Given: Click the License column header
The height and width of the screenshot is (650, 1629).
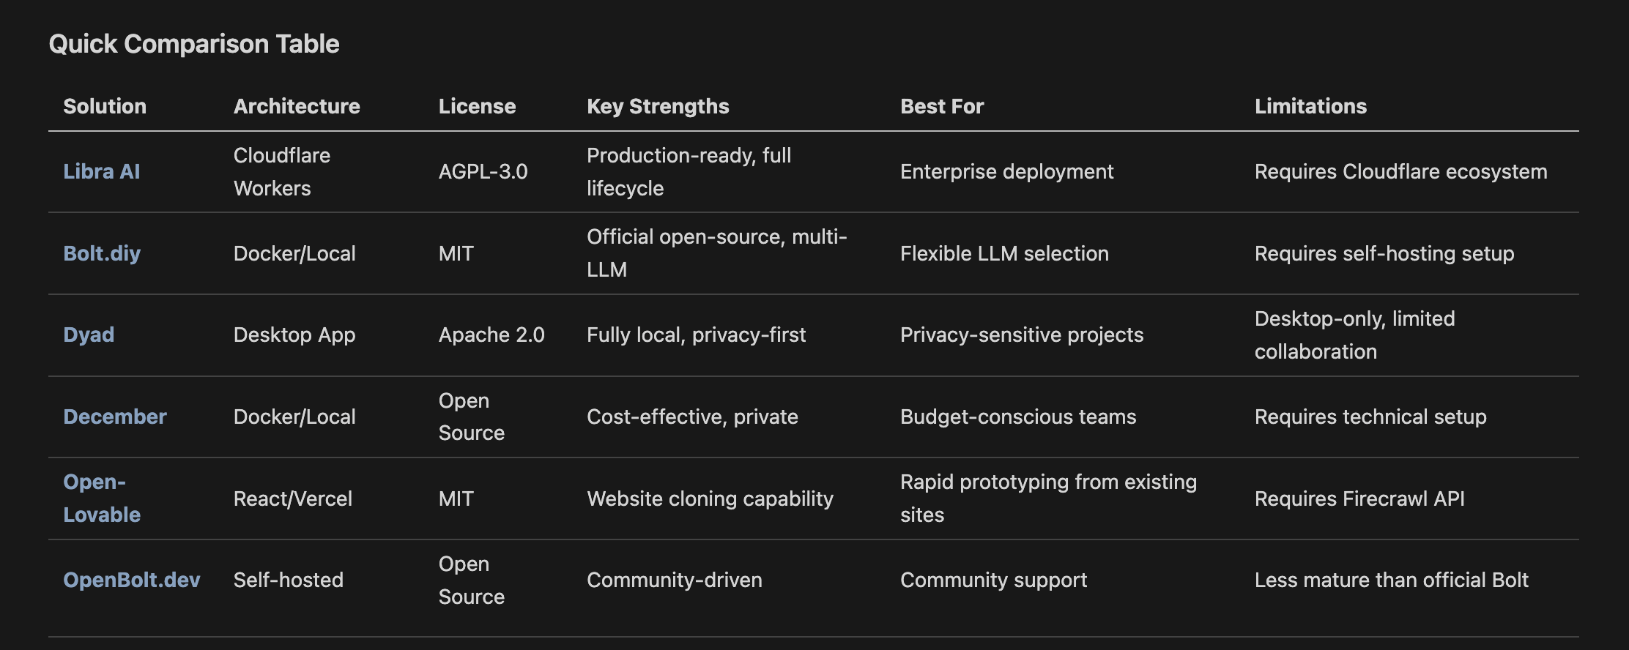Looking at the screenshot, I should coord(477,106).
